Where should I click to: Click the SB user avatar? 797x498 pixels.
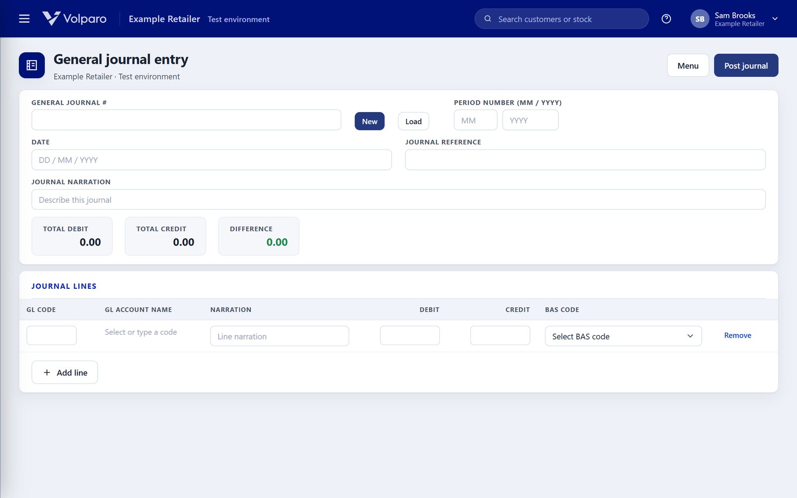699,19
